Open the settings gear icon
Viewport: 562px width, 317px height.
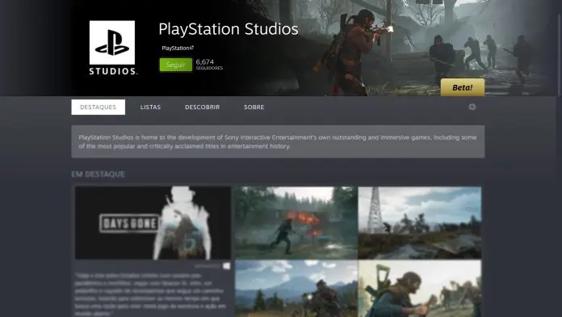tap(472, 107)
